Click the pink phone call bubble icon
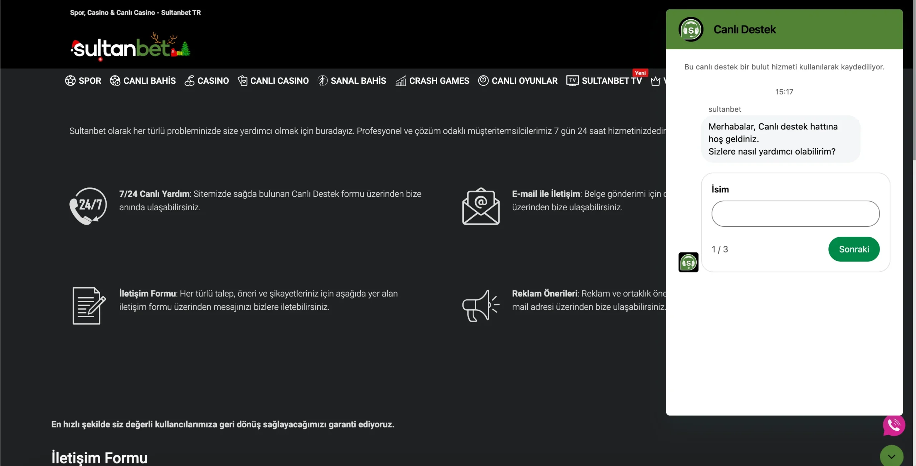Image resolution: width=916 pixels, height=466 pixels. coord(894,425)
